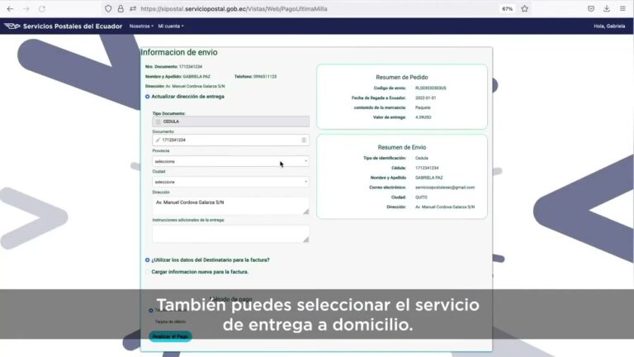Open the Pocket save icon

tap(591, 8)
